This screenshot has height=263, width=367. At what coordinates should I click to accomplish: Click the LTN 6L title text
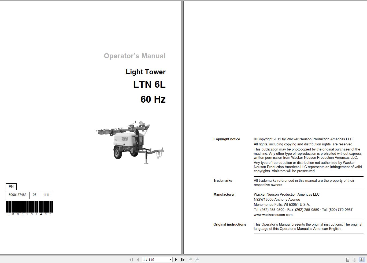(150, 84)
